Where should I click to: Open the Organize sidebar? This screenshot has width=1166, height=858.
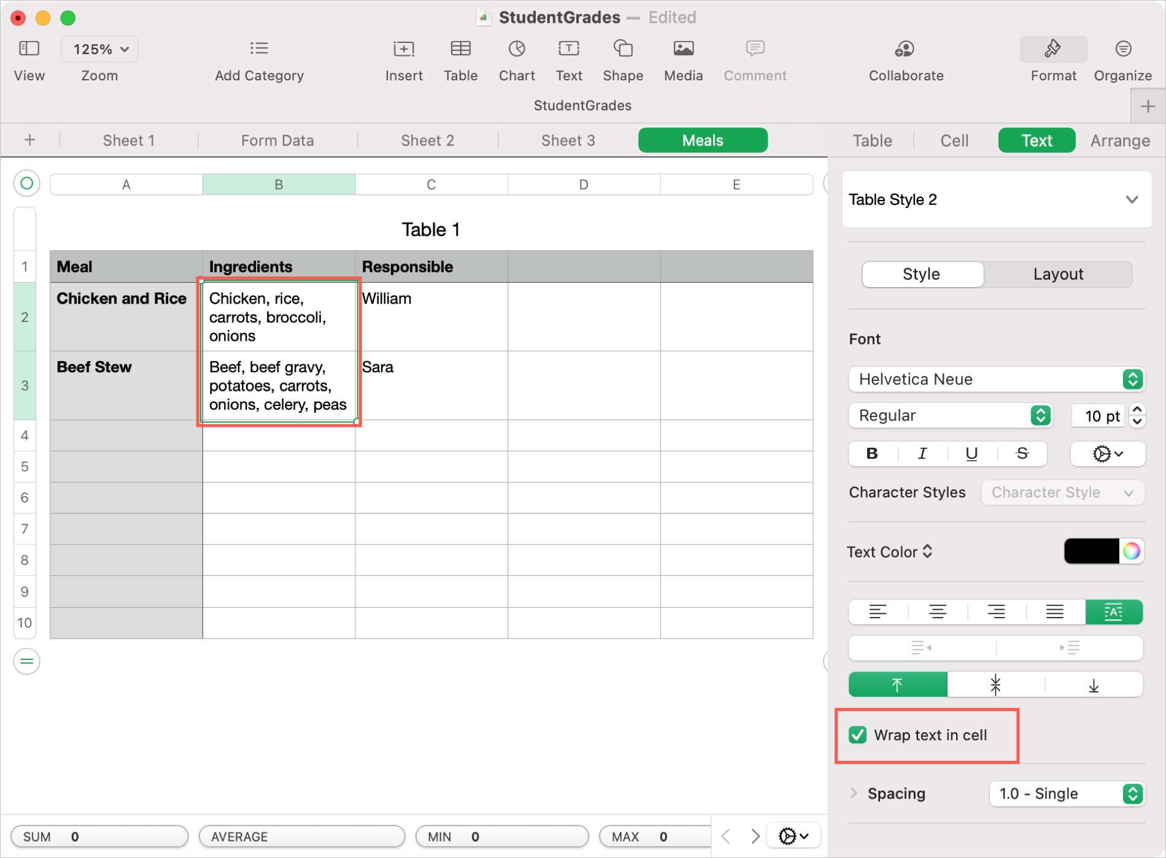tap(1123, 48)
